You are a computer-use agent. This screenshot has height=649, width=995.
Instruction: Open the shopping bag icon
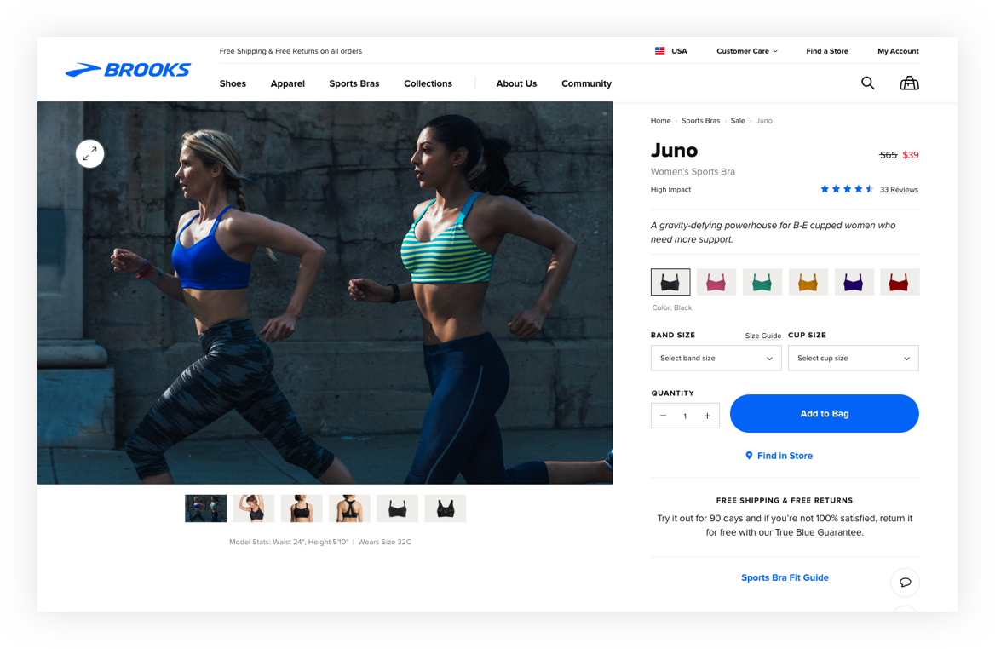point(909,83)
